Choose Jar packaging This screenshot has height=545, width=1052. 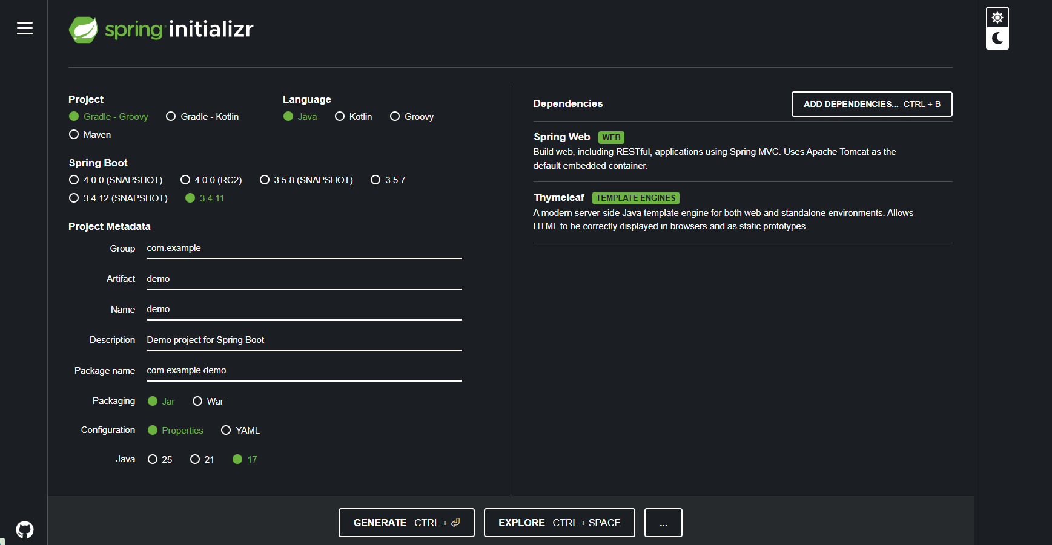coord(161,402)
